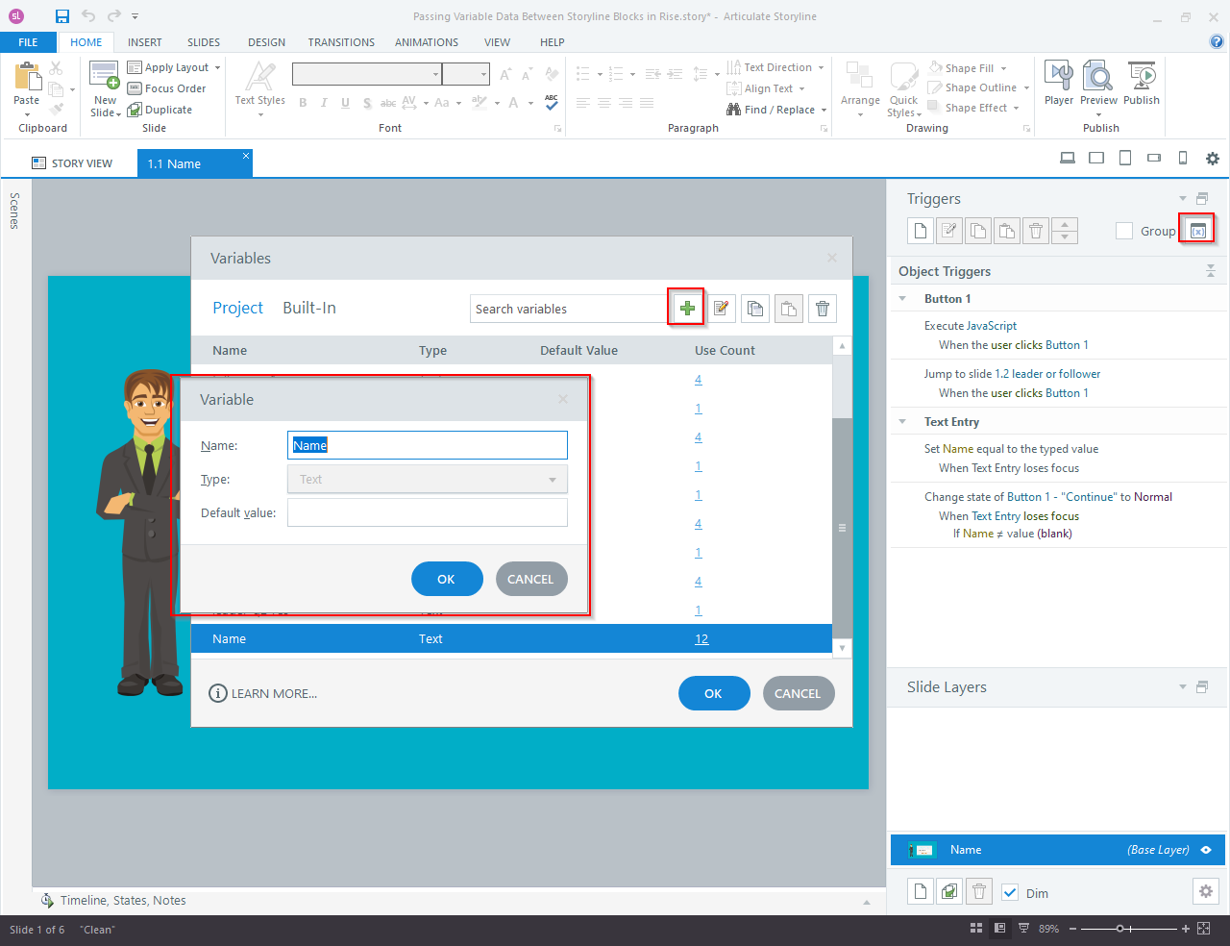Click the New Slide icon
The width and height of the screenshot is (1230, 946).
[105, 76]
